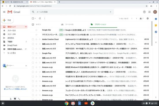Show search options dropdown arrow
Viewport: 159px width, 106px height.
click(111, 12)
